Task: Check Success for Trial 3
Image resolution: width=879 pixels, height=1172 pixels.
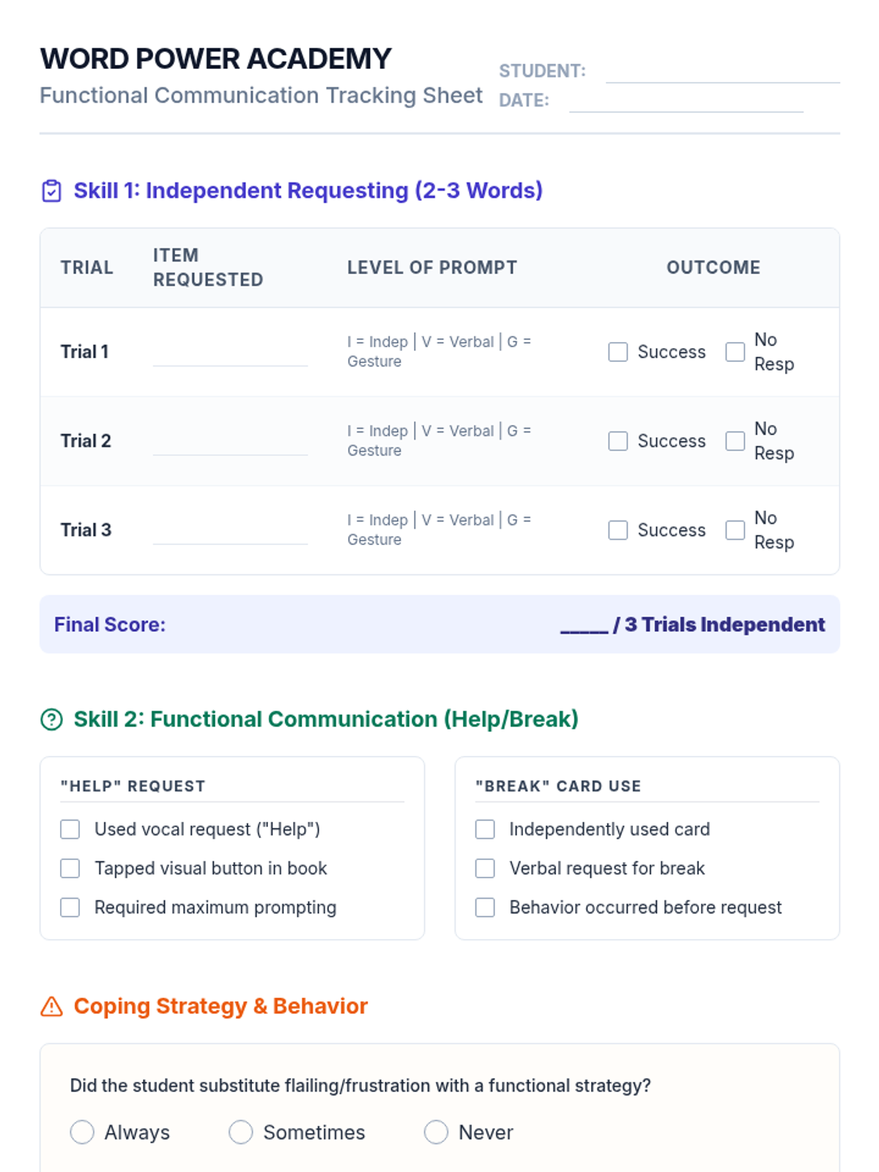Action: coord(618,530)
